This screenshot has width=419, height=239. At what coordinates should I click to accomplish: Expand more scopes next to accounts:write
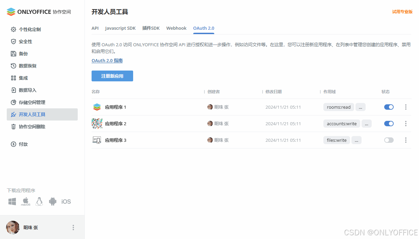(367, 124)
